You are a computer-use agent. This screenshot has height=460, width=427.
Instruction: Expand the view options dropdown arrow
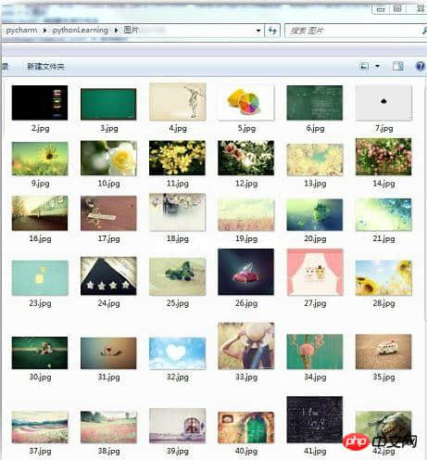[377, 66]
